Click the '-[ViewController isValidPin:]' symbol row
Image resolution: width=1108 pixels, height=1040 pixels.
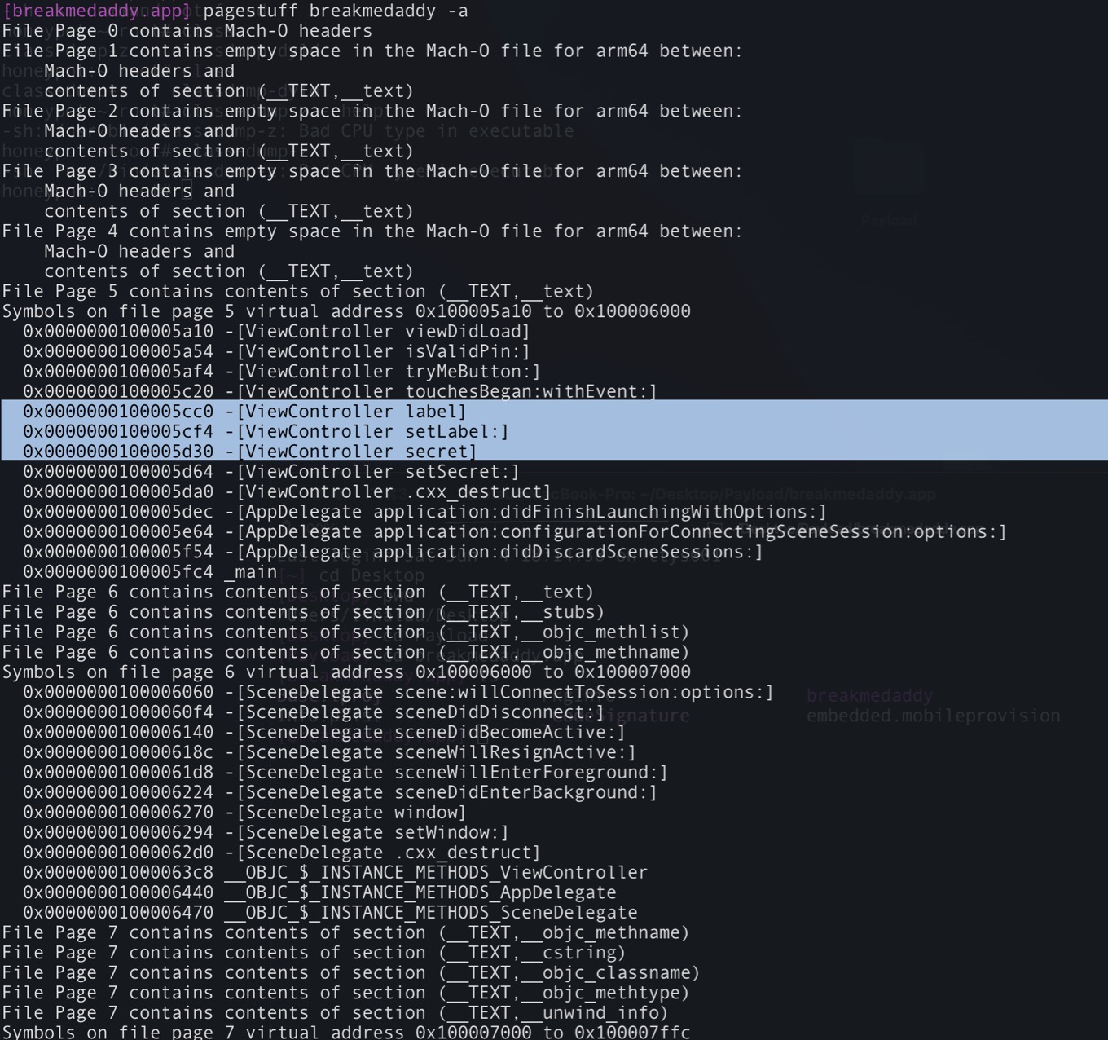coord(276,351)
